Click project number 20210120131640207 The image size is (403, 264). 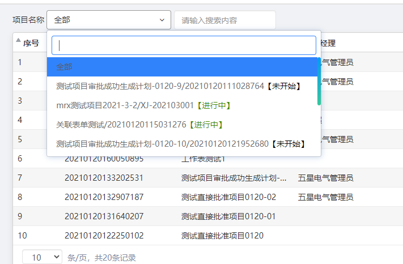[x=104, y=216]
